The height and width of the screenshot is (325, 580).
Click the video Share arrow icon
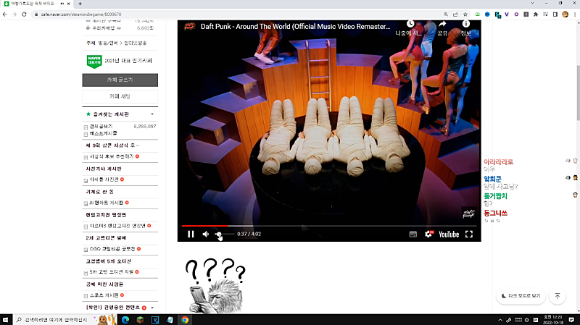pos(442,25)
